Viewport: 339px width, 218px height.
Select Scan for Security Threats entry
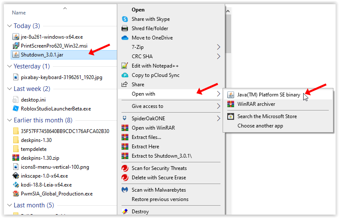(x=159, y=168)
